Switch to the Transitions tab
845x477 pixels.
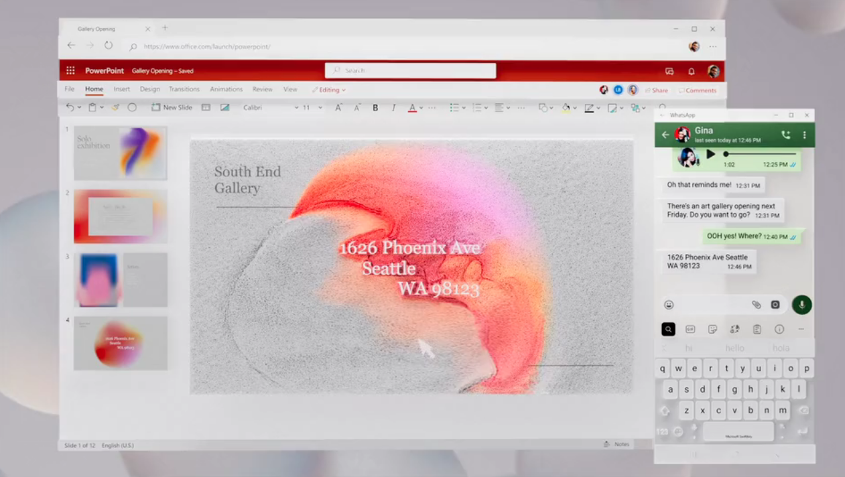(184, 89)
